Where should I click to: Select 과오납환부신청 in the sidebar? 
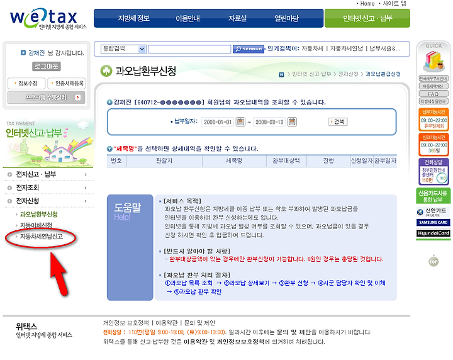point(39,214)
